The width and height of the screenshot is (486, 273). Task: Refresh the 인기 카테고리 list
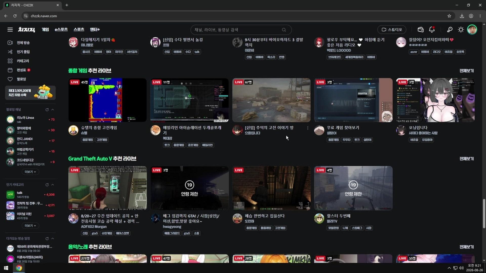47,185
